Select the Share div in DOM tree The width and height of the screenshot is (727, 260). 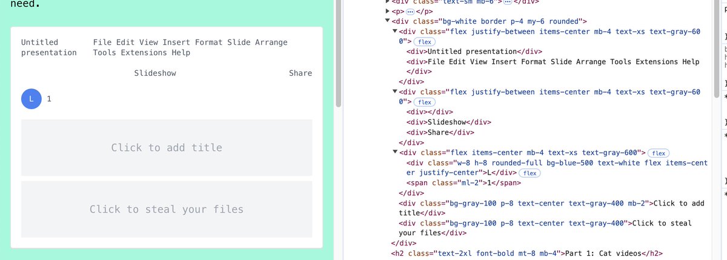click(440, 132)
